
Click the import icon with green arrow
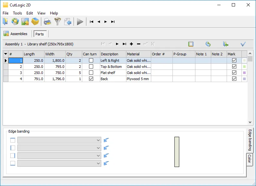tap(225, 44)
